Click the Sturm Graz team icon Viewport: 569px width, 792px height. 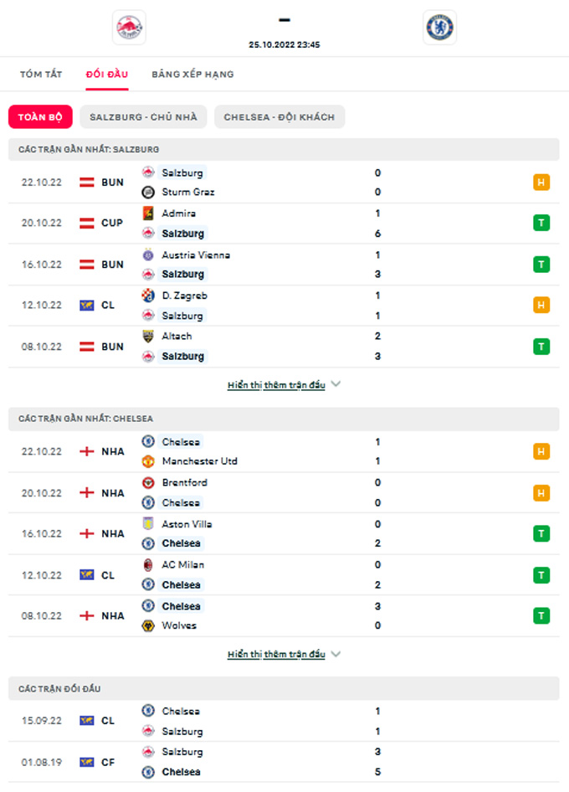click(148, 193)
